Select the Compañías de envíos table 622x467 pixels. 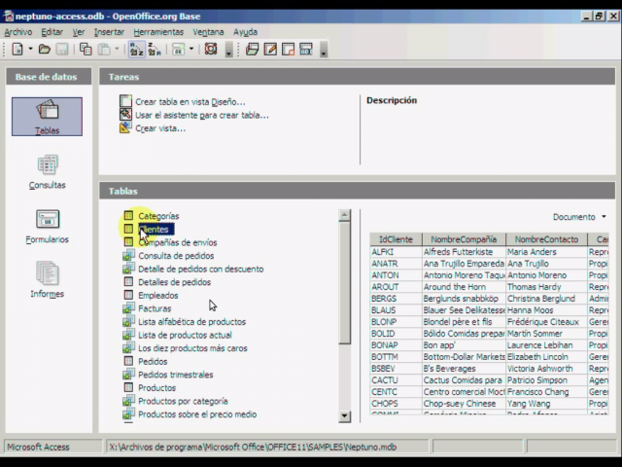pyautogui.click(x=177, y=242)
